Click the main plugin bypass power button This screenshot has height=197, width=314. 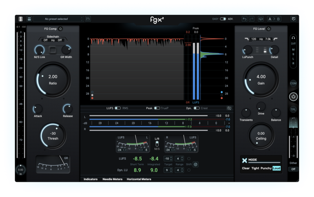(293, 96)
